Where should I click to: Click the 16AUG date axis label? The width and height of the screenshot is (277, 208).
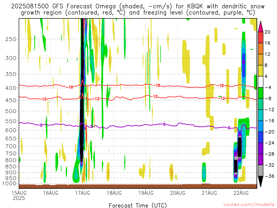coord(51,193)
